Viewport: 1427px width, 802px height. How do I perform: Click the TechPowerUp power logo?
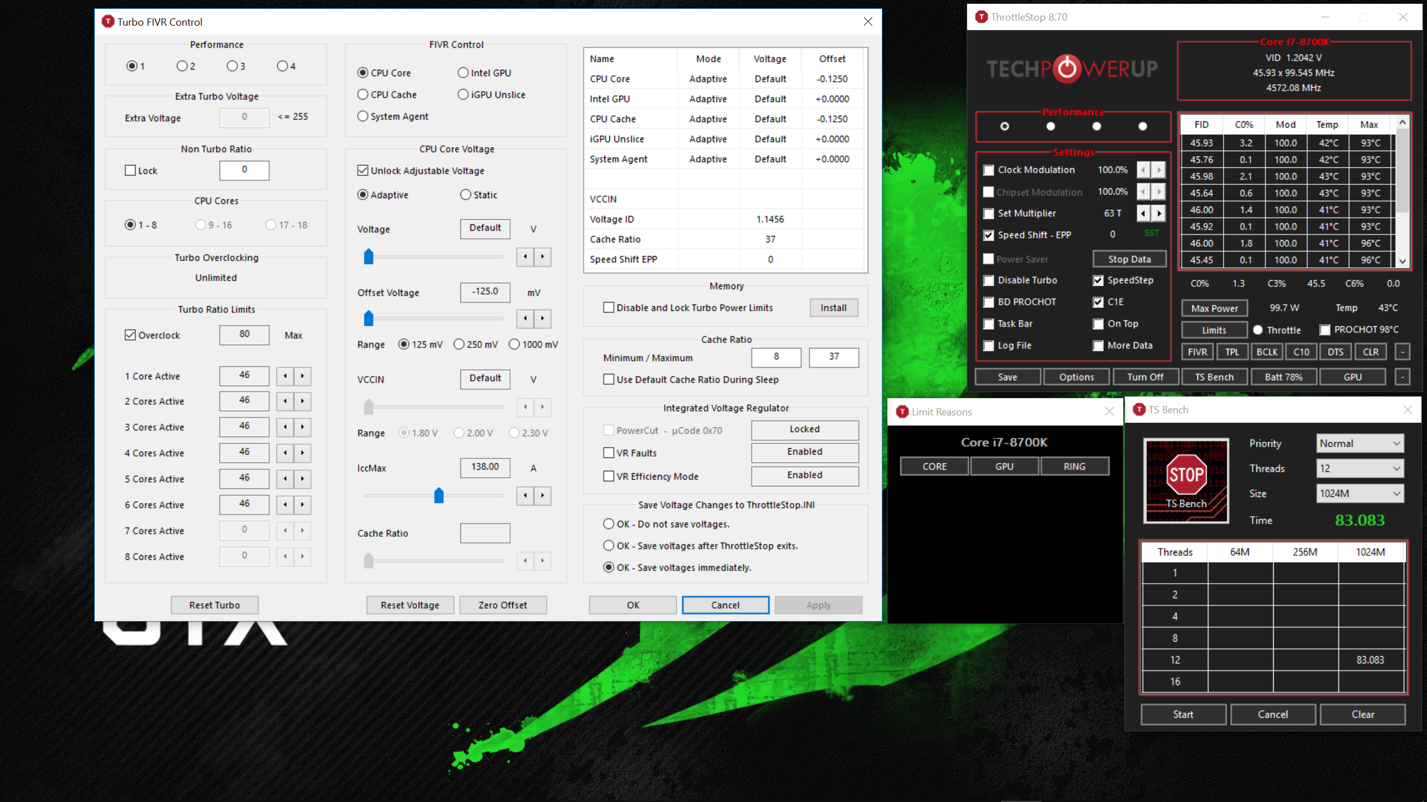coord(1067,69)
